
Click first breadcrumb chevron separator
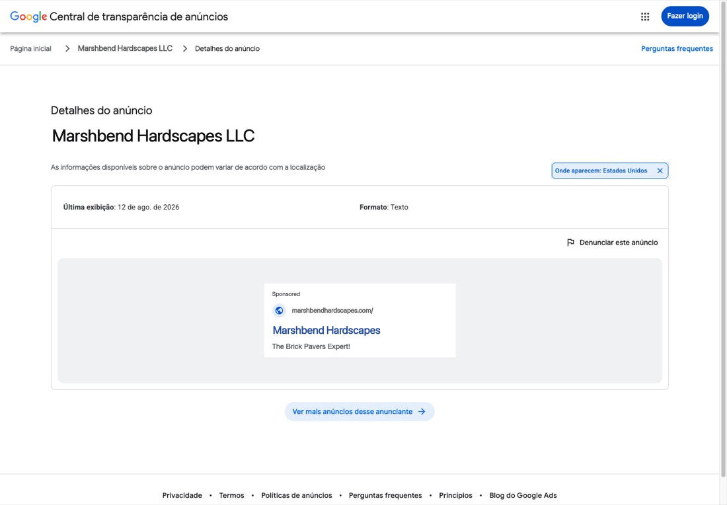click(67, 49)
